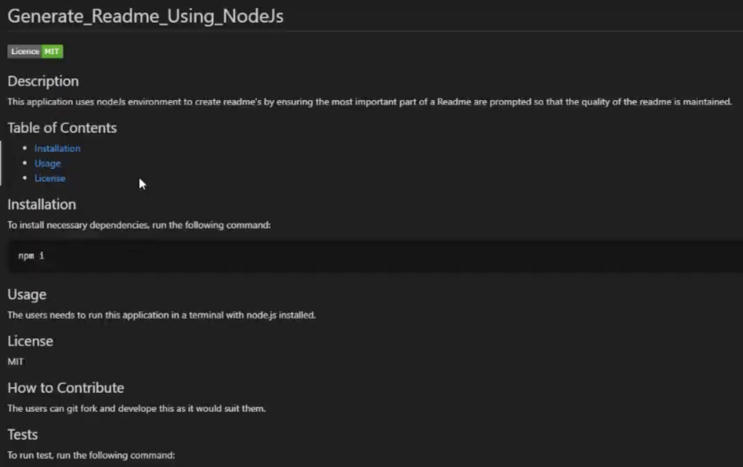
Task: Click the gray Licence badge label
Action: 25,52
